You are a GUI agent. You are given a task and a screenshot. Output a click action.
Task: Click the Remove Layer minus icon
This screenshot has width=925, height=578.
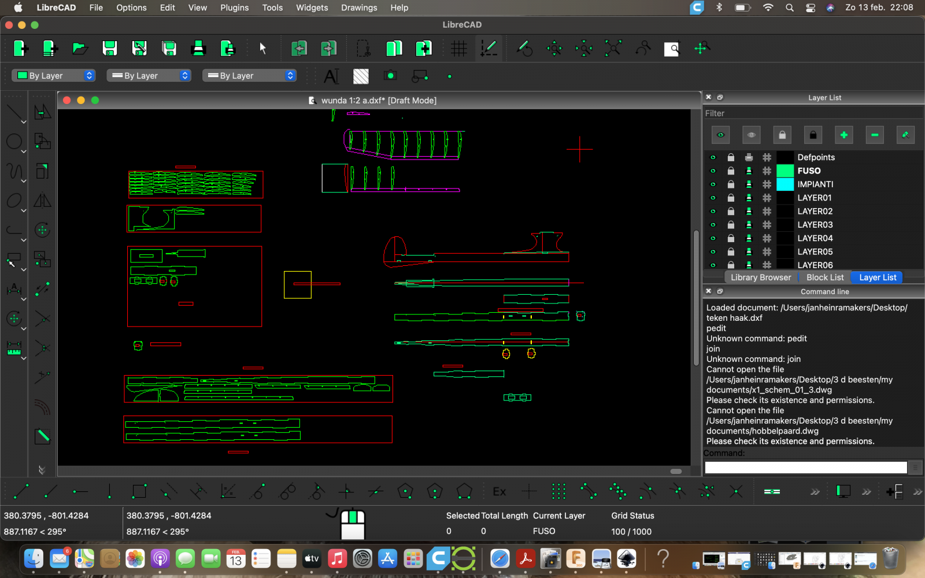[x=875, y=135]
